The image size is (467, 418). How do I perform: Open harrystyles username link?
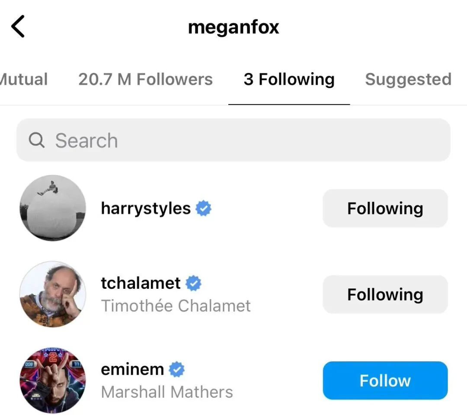146,208
